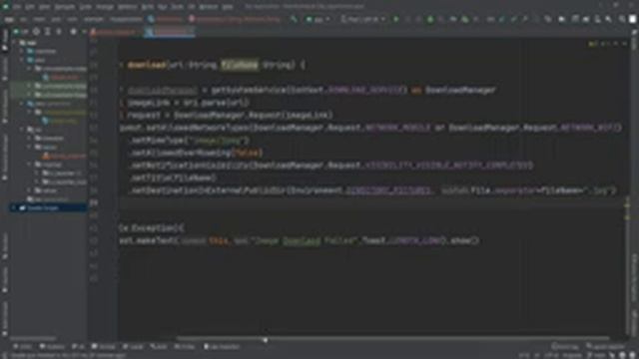This screenshot has height=359, width=639.
Task: Click the green Run app button
Action: (x=396, y=19)
